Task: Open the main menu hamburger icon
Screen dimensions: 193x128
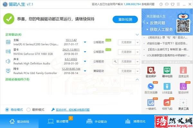Action: click(x=178, y=4)
